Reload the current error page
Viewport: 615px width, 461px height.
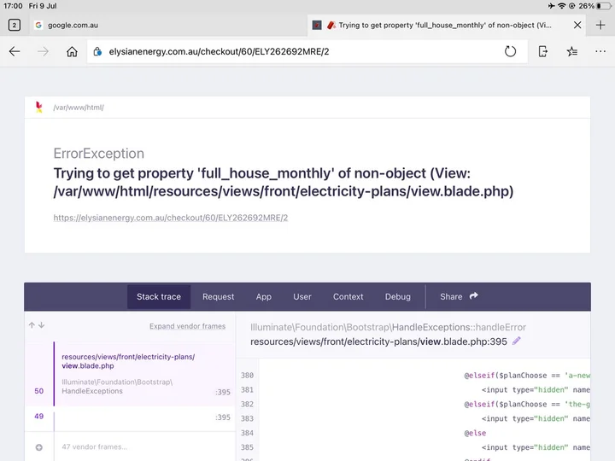510,51
